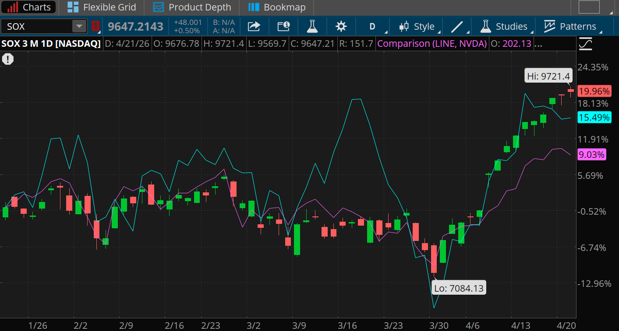Open the D timeframe dropdown
Image resolution: width=619 pixels, height=331 pixels.
click(372, 26)
